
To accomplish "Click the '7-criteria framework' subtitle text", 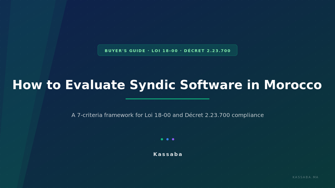I will click(x=167, y=115).
